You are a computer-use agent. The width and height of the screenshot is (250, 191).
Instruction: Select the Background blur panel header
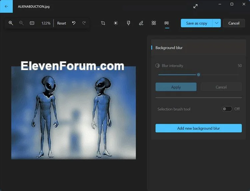199,48
